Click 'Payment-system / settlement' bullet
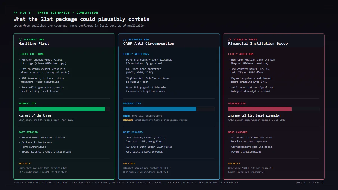Image resolution: width=338 pixels, height=190 pixels. pos(250,80)
